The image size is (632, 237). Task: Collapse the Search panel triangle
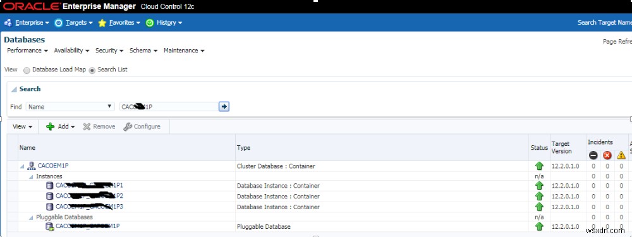tap(14, 89)
